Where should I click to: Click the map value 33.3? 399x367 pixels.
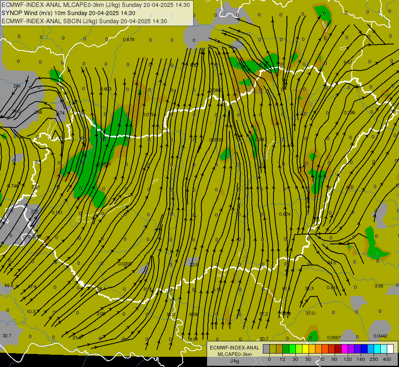coord(309,288)
